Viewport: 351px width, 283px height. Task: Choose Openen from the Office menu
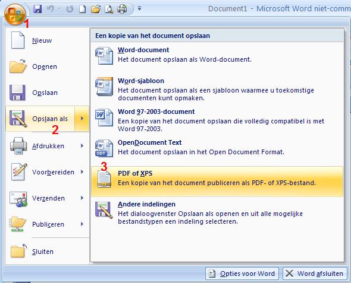(x=47, y=66)
